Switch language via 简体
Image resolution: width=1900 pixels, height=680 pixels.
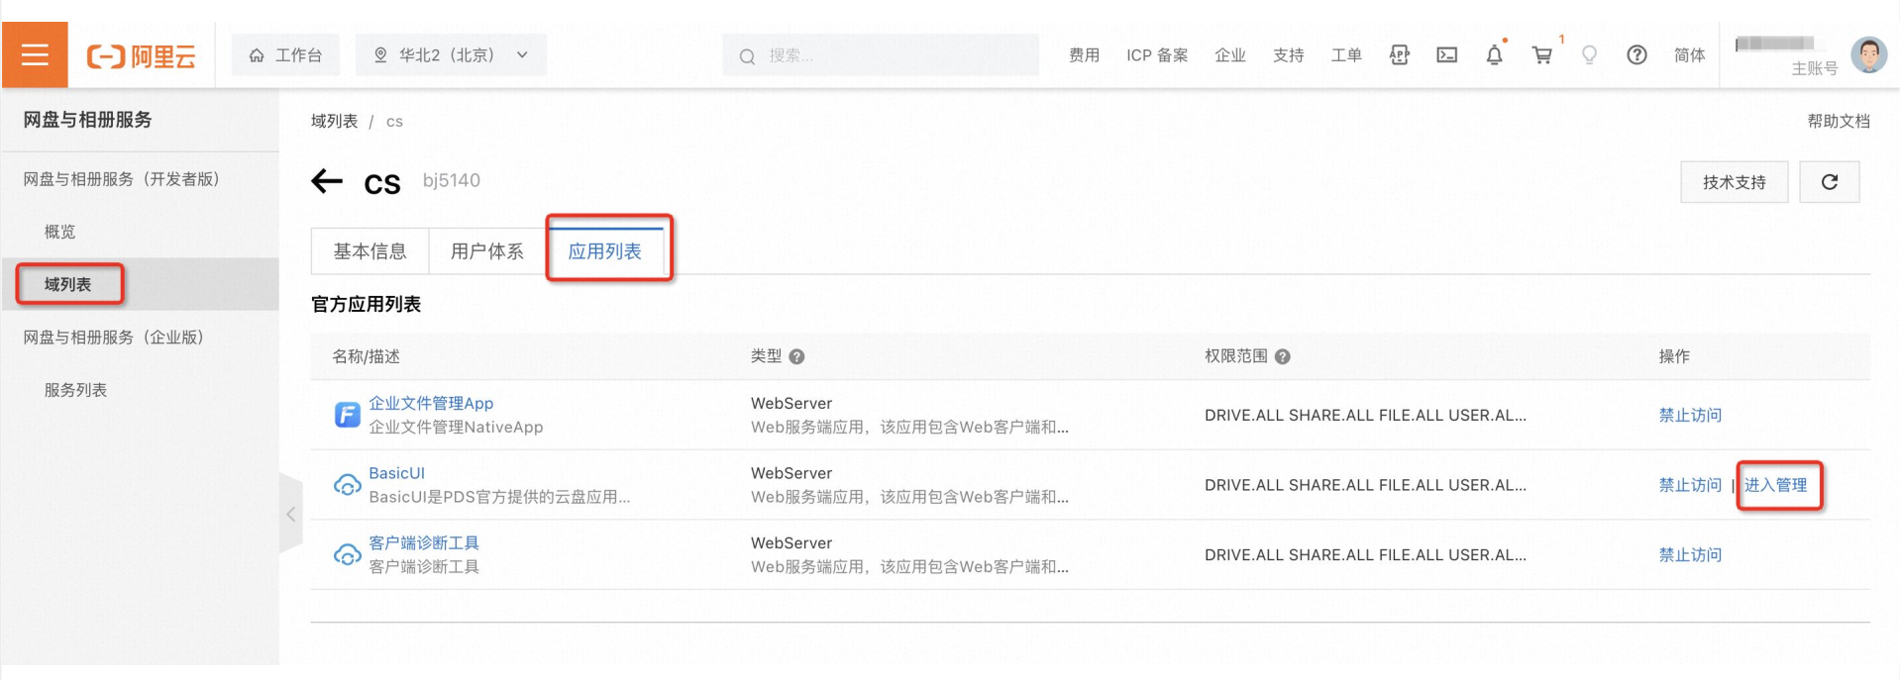pos(1689,55)
